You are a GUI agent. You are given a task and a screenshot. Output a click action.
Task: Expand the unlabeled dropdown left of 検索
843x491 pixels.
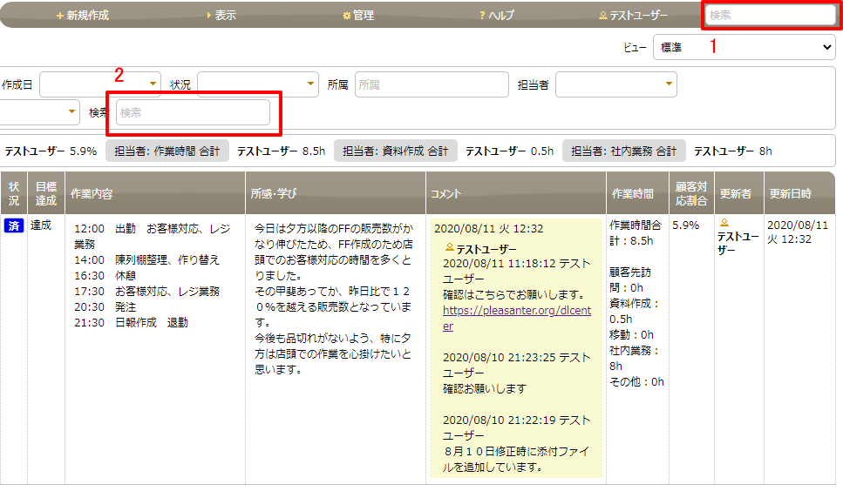39,112
